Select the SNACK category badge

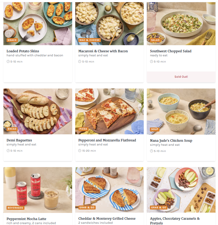[12, 40]
